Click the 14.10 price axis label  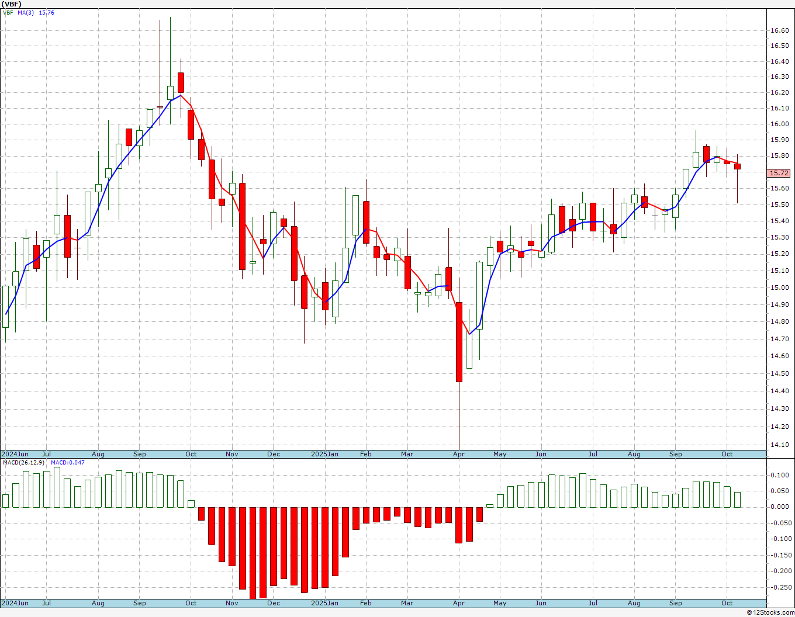(779, 445)
